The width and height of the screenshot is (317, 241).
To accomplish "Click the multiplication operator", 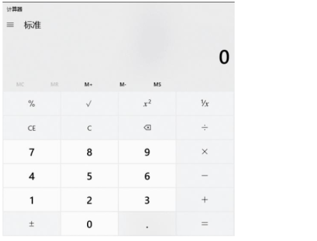I will tap(205, 152).
